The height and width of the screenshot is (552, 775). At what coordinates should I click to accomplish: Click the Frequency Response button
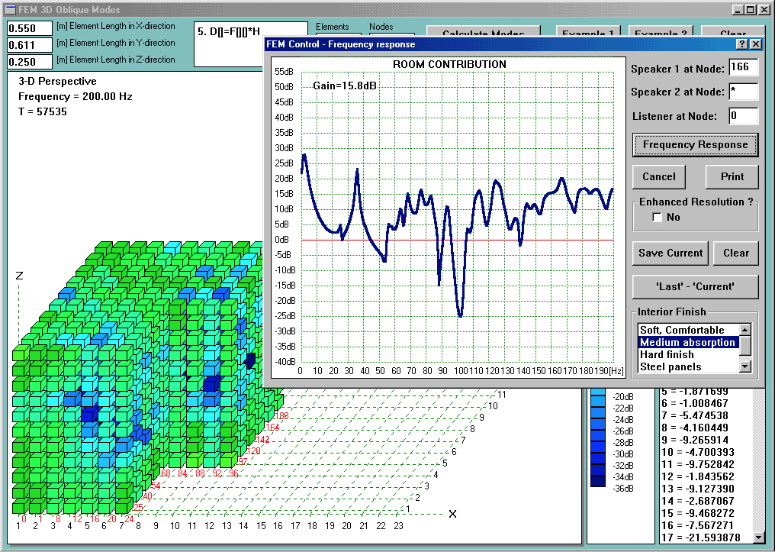coord(695,145)
